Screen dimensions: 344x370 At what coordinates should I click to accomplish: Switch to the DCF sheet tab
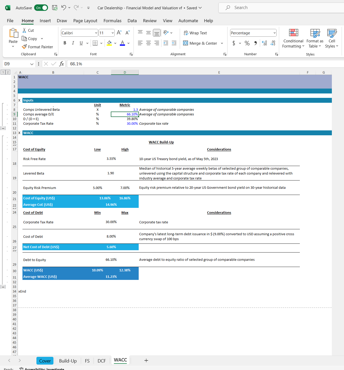pos(101,361)
